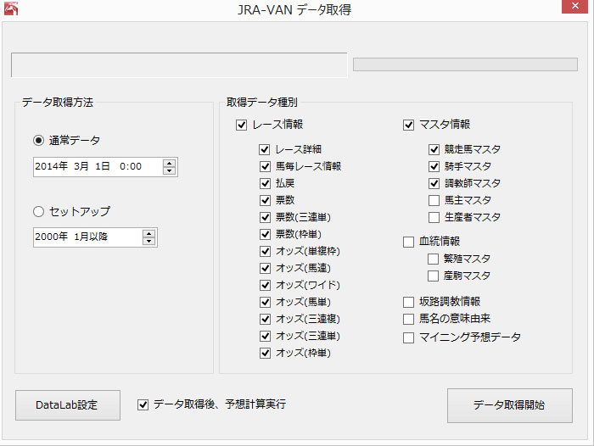Open the DataLab設定 button
Image resolution: width=594 pixels, height=446 pixels.
(68, 405)
